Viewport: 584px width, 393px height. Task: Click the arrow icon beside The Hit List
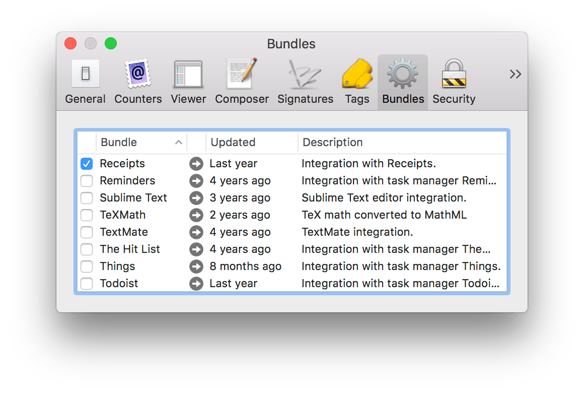196,249
